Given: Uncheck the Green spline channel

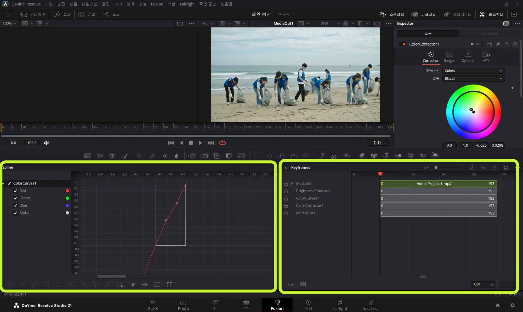Looking at the screenshot, I should point(15,198).
